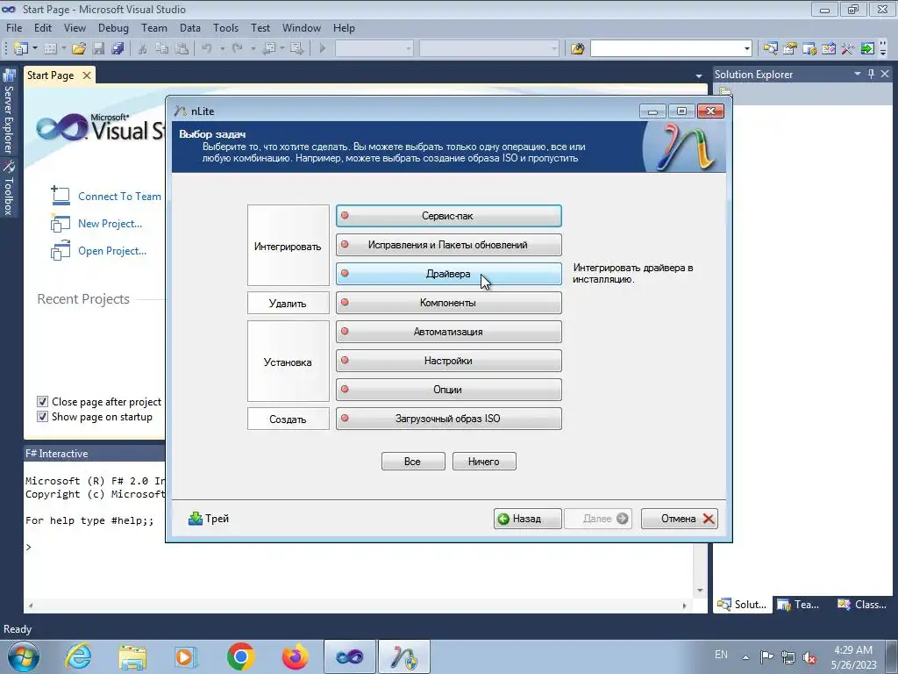Click the green arrow Start Page toolbar icon
The width and height of the screenshot is (898, 674).
pyautogui.click(x=867, y=49)
